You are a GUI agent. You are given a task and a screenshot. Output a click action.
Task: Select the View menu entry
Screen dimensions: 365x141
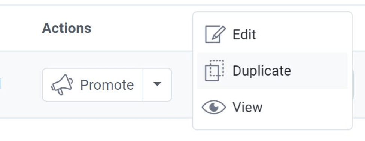[273, 107]
